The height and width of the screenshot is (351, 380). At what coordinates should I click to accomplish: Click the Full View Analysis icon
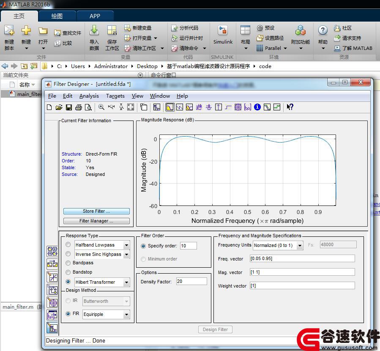144,107
